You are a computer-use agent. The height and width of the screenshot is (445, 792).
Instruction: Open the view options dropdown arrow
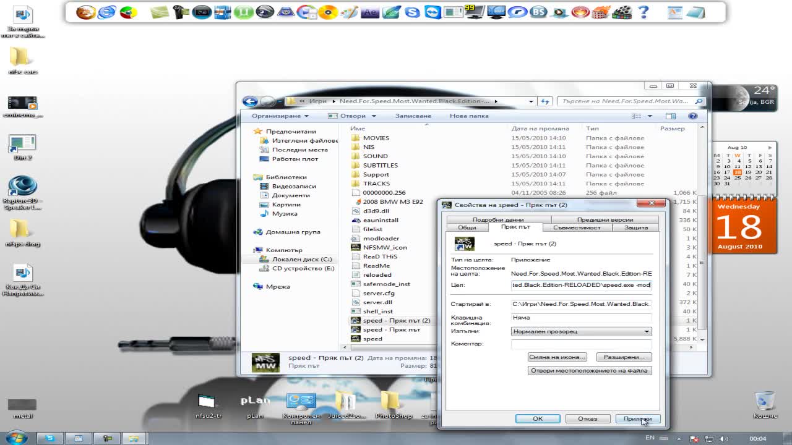(x=650, y=116)
